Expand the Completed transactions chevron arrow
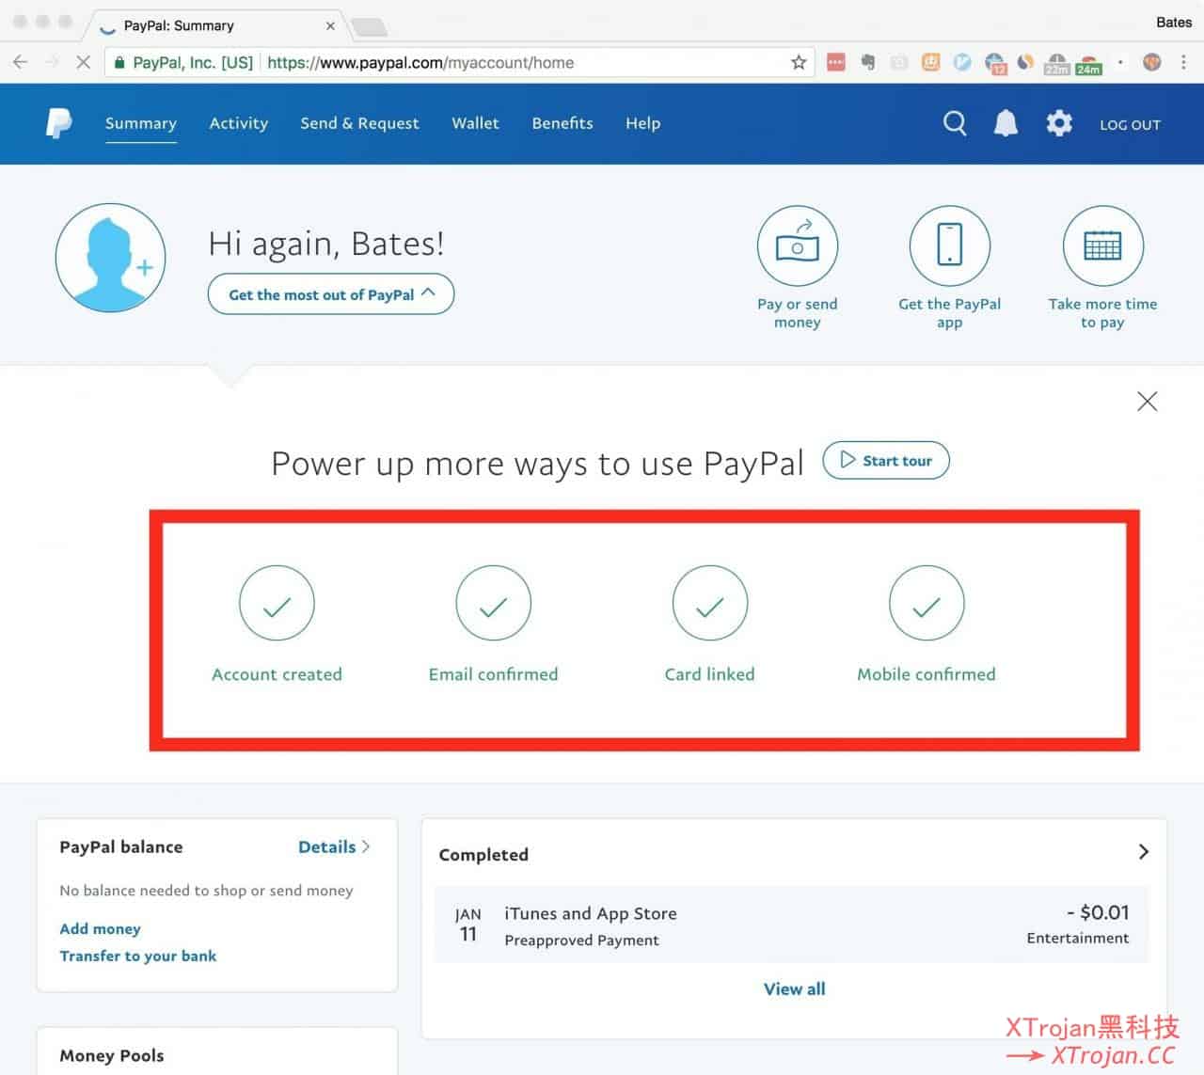 point(1144,852)
